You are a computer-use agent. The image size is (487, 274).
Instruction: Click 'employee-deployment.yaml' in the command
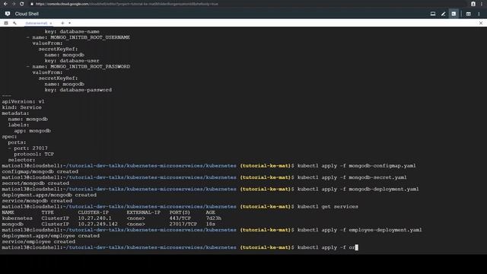click(x=385, y=230)
